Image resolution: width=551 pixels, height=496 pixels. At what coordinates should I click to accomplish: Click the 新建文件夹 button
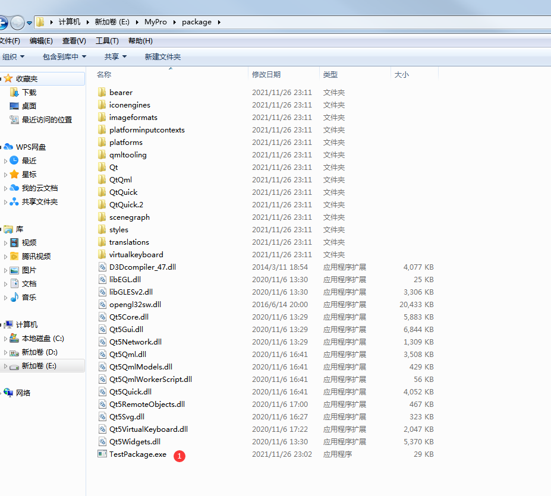click(x=163, y=56)
